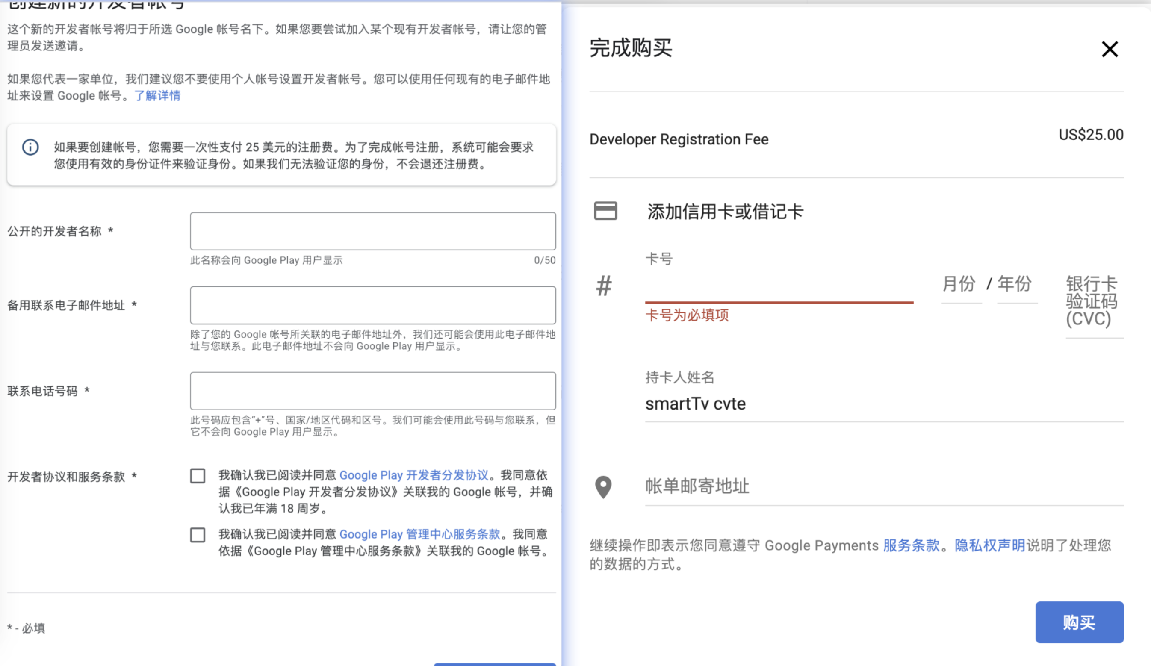Open the 隐私权声明 link
This screenshot has height=666, width=1151.
click(x=989, y=545)
